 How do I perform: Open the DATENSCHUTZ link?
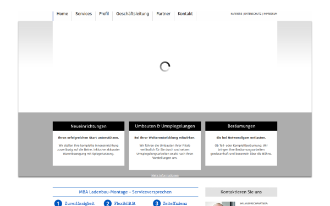point(252,14)
